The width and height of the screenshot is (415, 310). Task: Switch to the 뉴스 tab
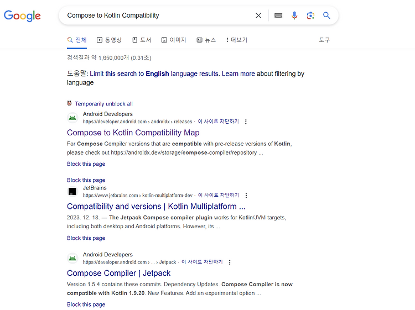point(206,40)
